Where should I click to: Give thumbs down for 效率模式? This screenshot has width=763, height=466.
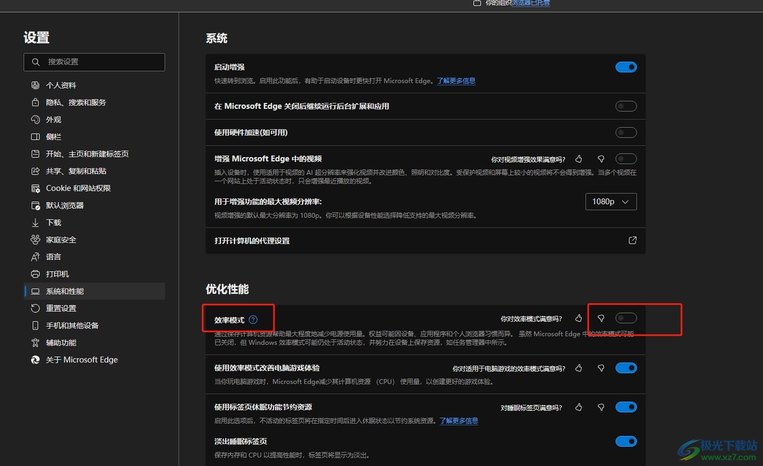point(601,318)
